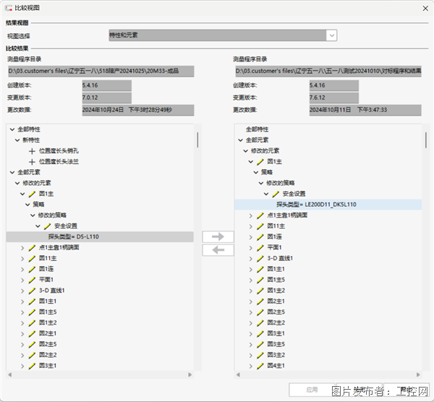Click the left tree's vertical scrollbar

197,139
